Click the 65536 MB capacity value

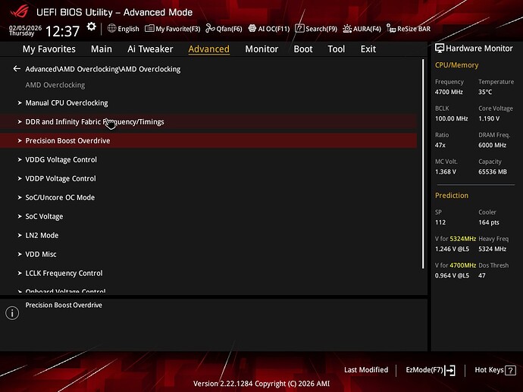coord(493,172)
